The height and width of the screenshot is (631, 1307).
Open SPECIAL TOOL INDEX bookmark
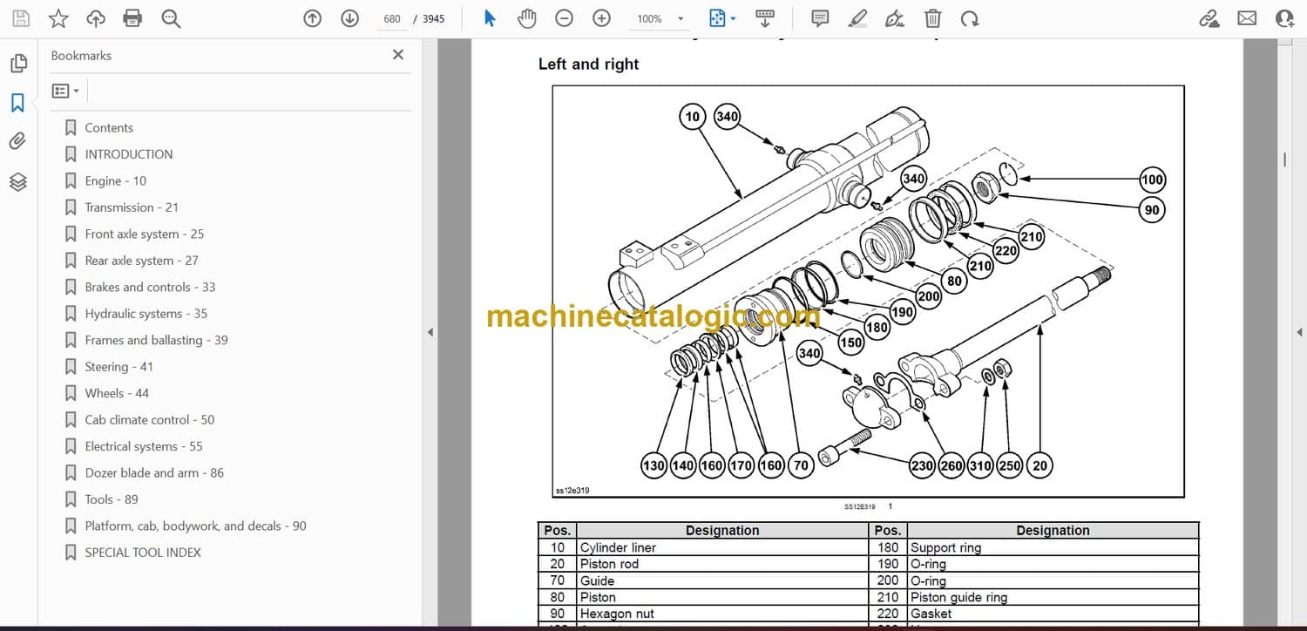point(143,553)
